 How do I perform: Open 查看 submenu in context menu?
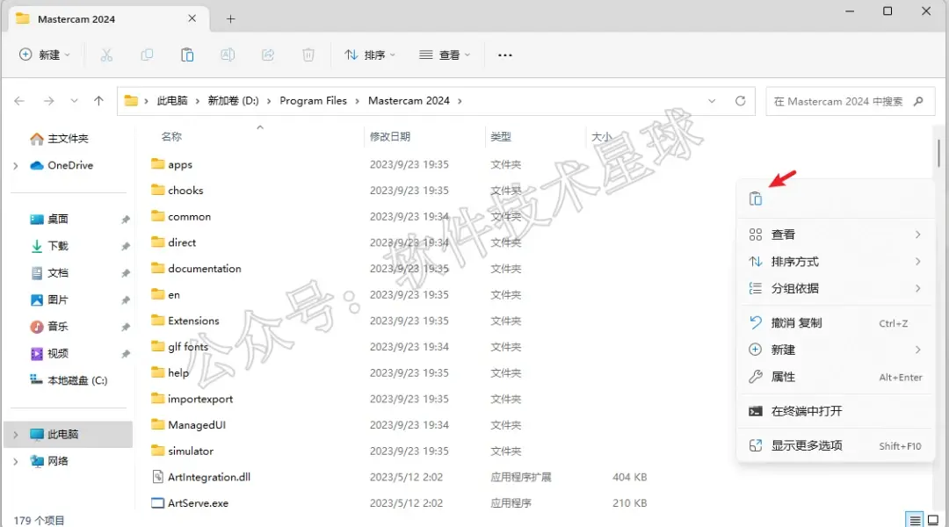[836, 235]
